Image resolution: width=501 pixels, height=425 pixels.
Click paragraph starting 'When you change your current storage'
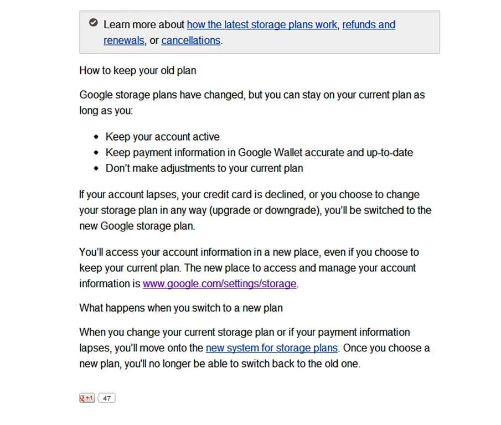tap(254, 348)
